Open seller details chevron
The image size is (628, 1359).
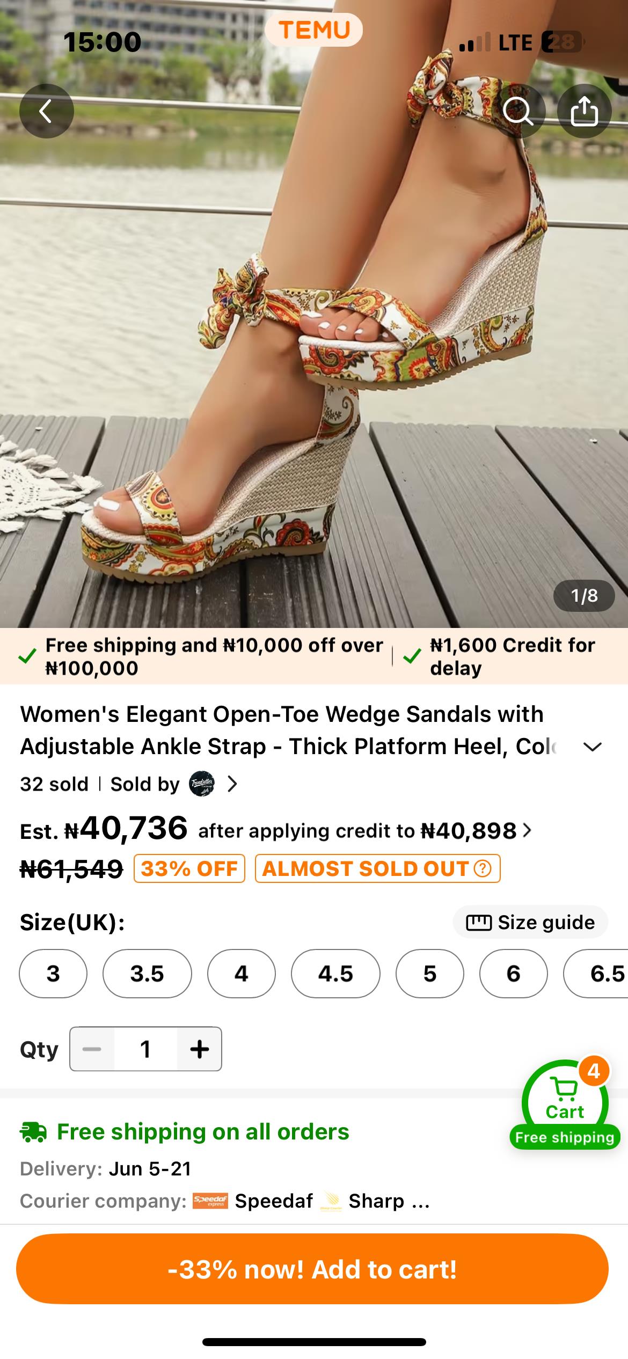click(x=232, y=784)
